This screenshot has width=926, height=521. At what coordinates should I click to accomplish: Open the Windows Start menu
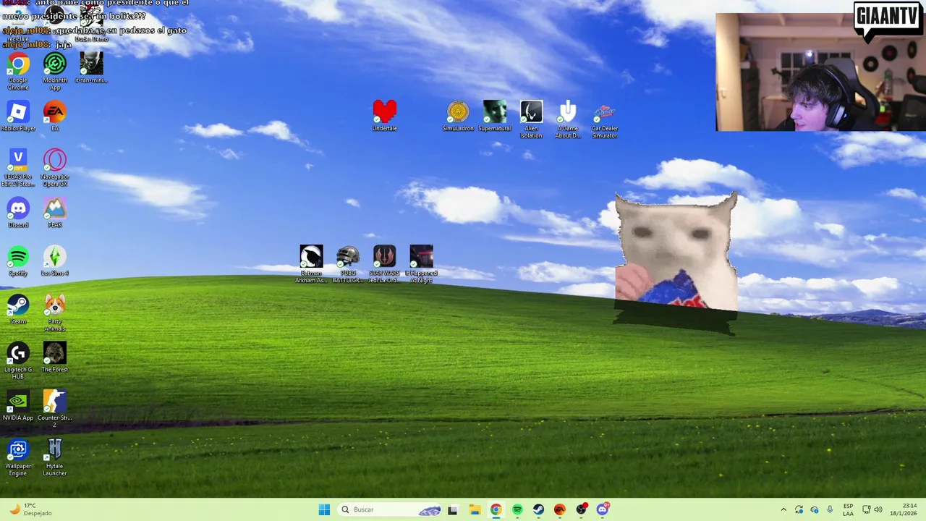tap(324, 509)
